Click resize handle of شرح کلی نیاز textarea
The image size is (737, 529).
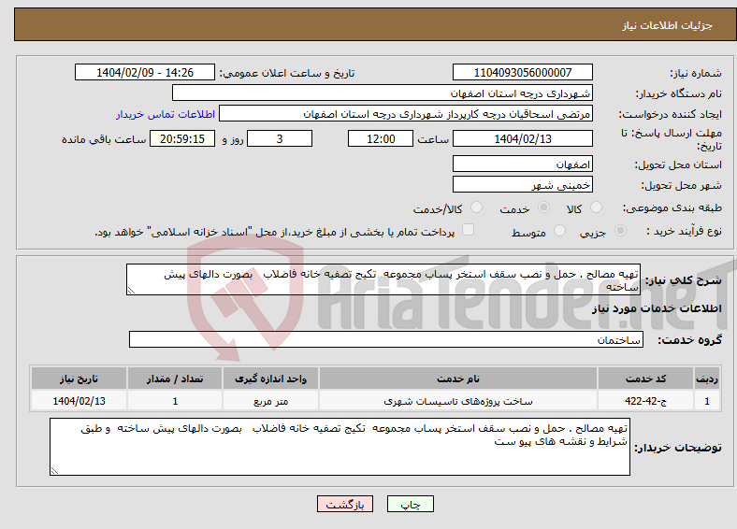point(131,291)
